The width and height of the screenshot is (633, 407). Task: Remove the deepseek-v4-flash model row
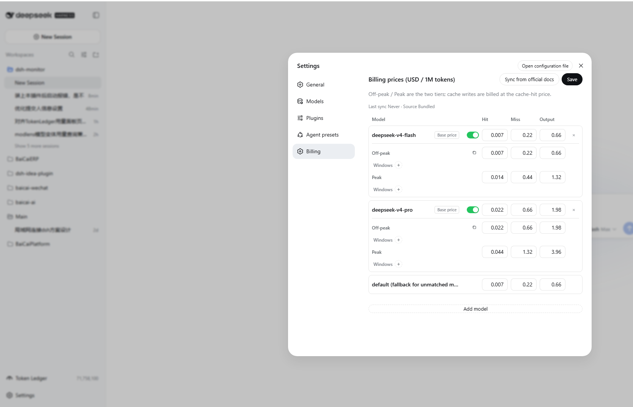tap(574, 135)
